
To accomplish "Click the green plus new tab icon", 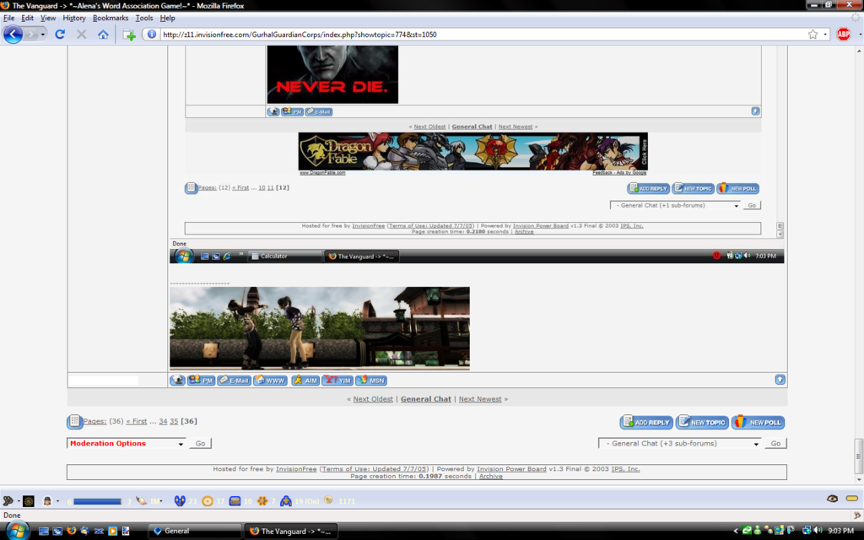I will 129,35.
